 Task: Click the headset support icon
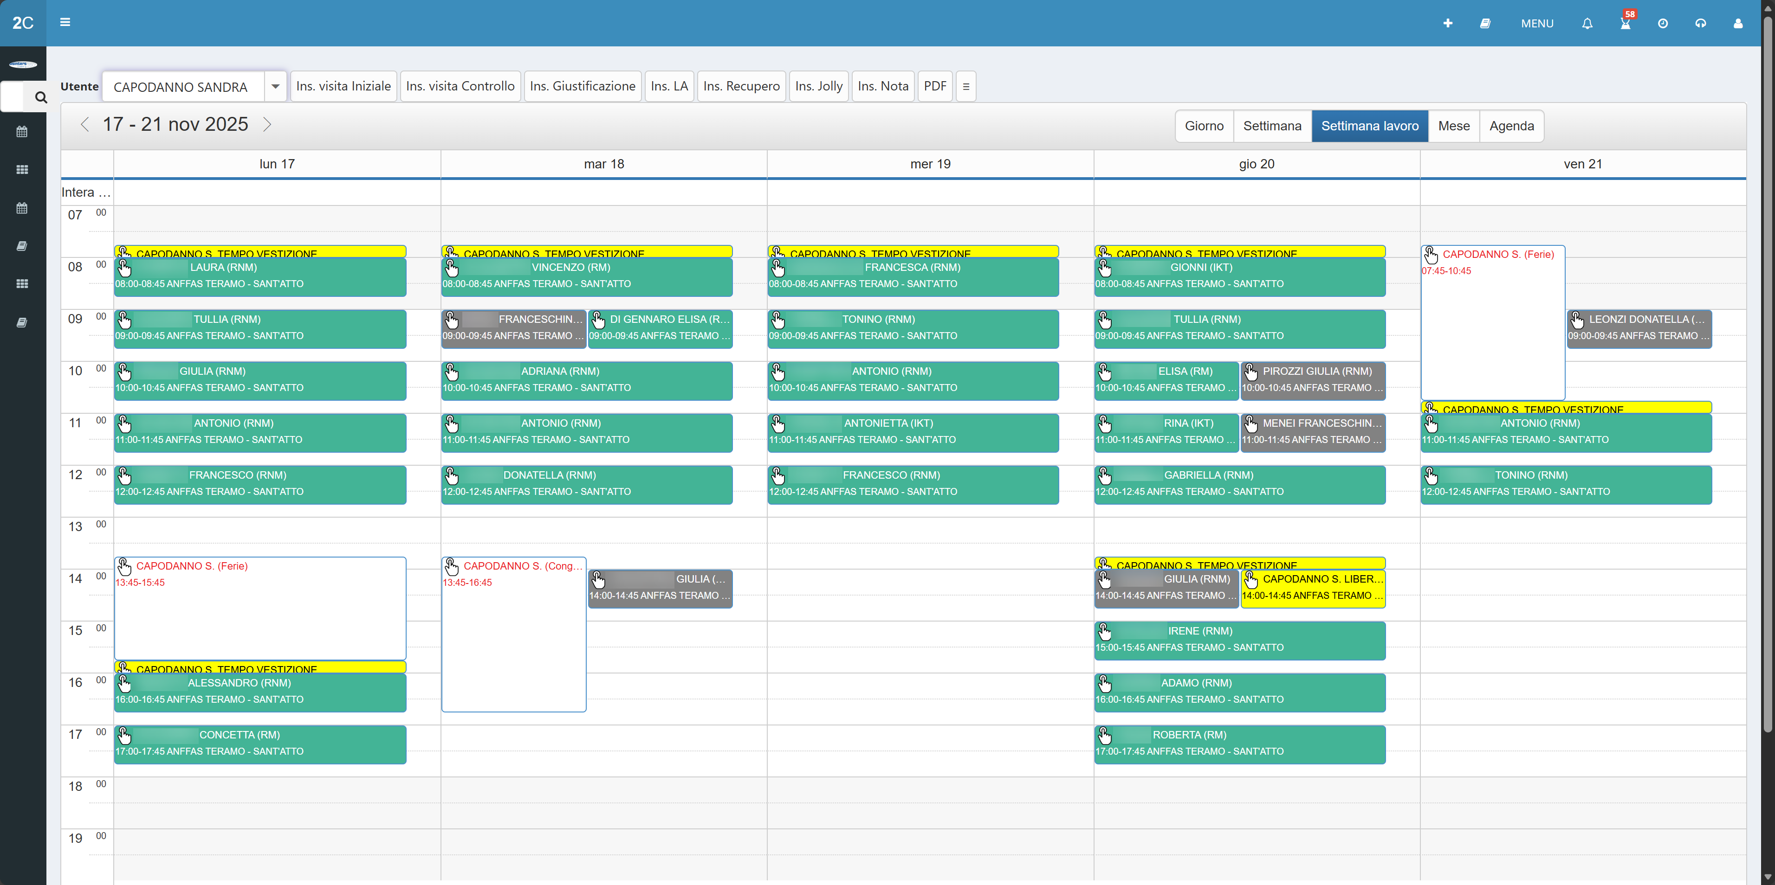tap(1701, 23)
